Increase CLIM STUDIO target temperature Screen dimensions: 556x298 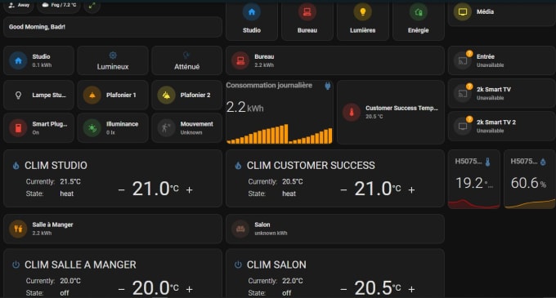[190, 190]
